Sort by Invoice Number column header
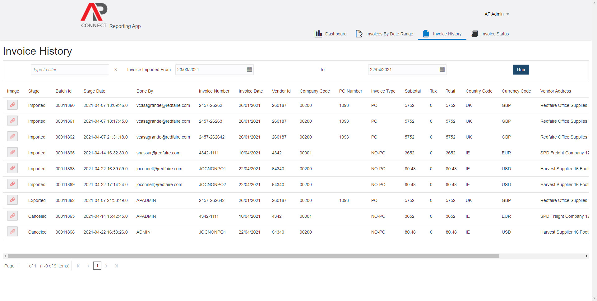 (x=214, y=91)
